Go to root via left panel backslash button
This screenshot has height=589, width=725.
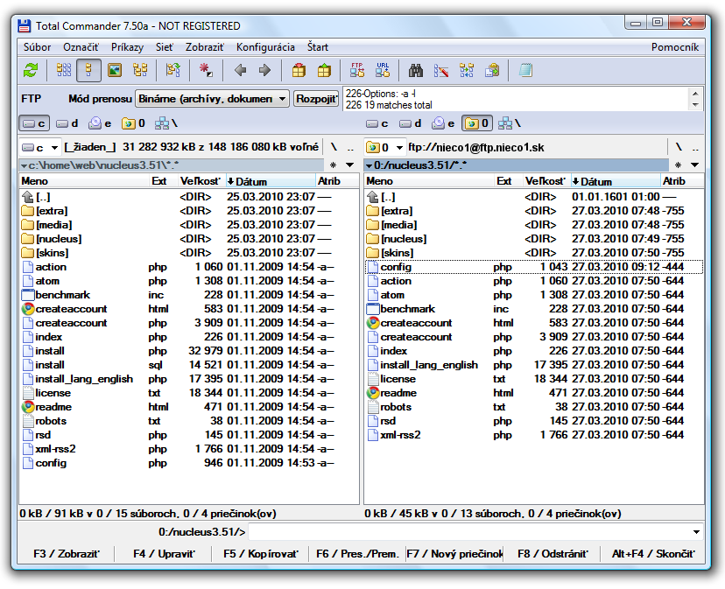pyautogui.click(x=334, y=148)
